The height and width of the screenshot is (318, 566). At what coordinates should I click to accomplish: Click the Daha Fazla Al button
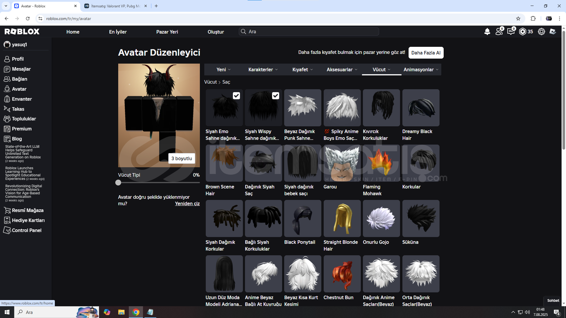pyautogui.click(x=426, y=53)
